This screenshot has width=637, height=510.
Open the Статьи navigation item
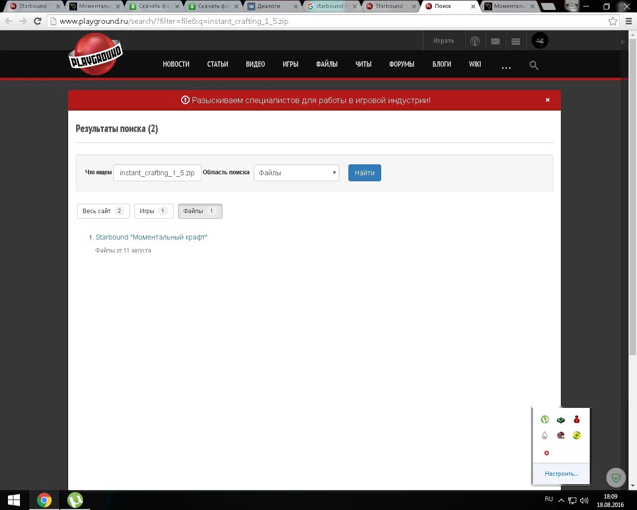point(217,64)
